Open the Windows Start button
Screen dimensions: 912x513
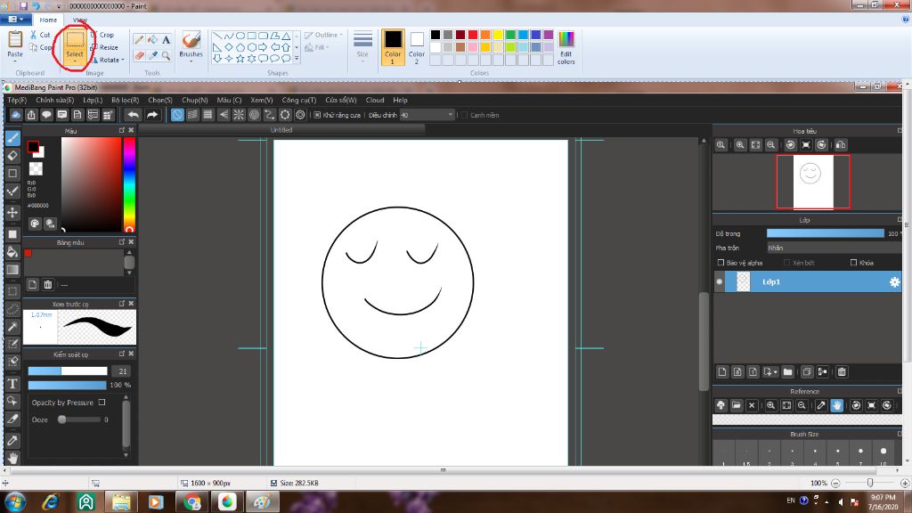[x=15, y=501]
